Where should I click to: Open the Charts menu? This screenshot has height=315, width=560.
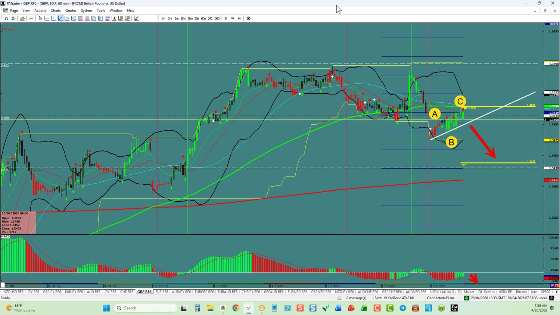[56, 10]
